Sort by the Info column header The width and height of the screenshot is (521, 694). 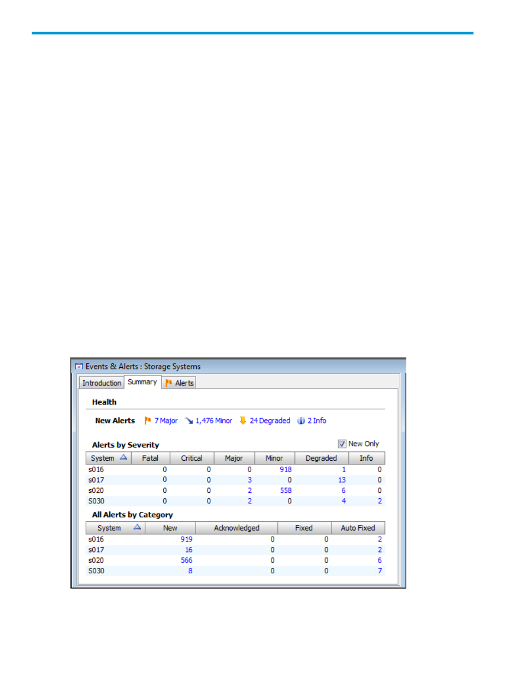366,458
